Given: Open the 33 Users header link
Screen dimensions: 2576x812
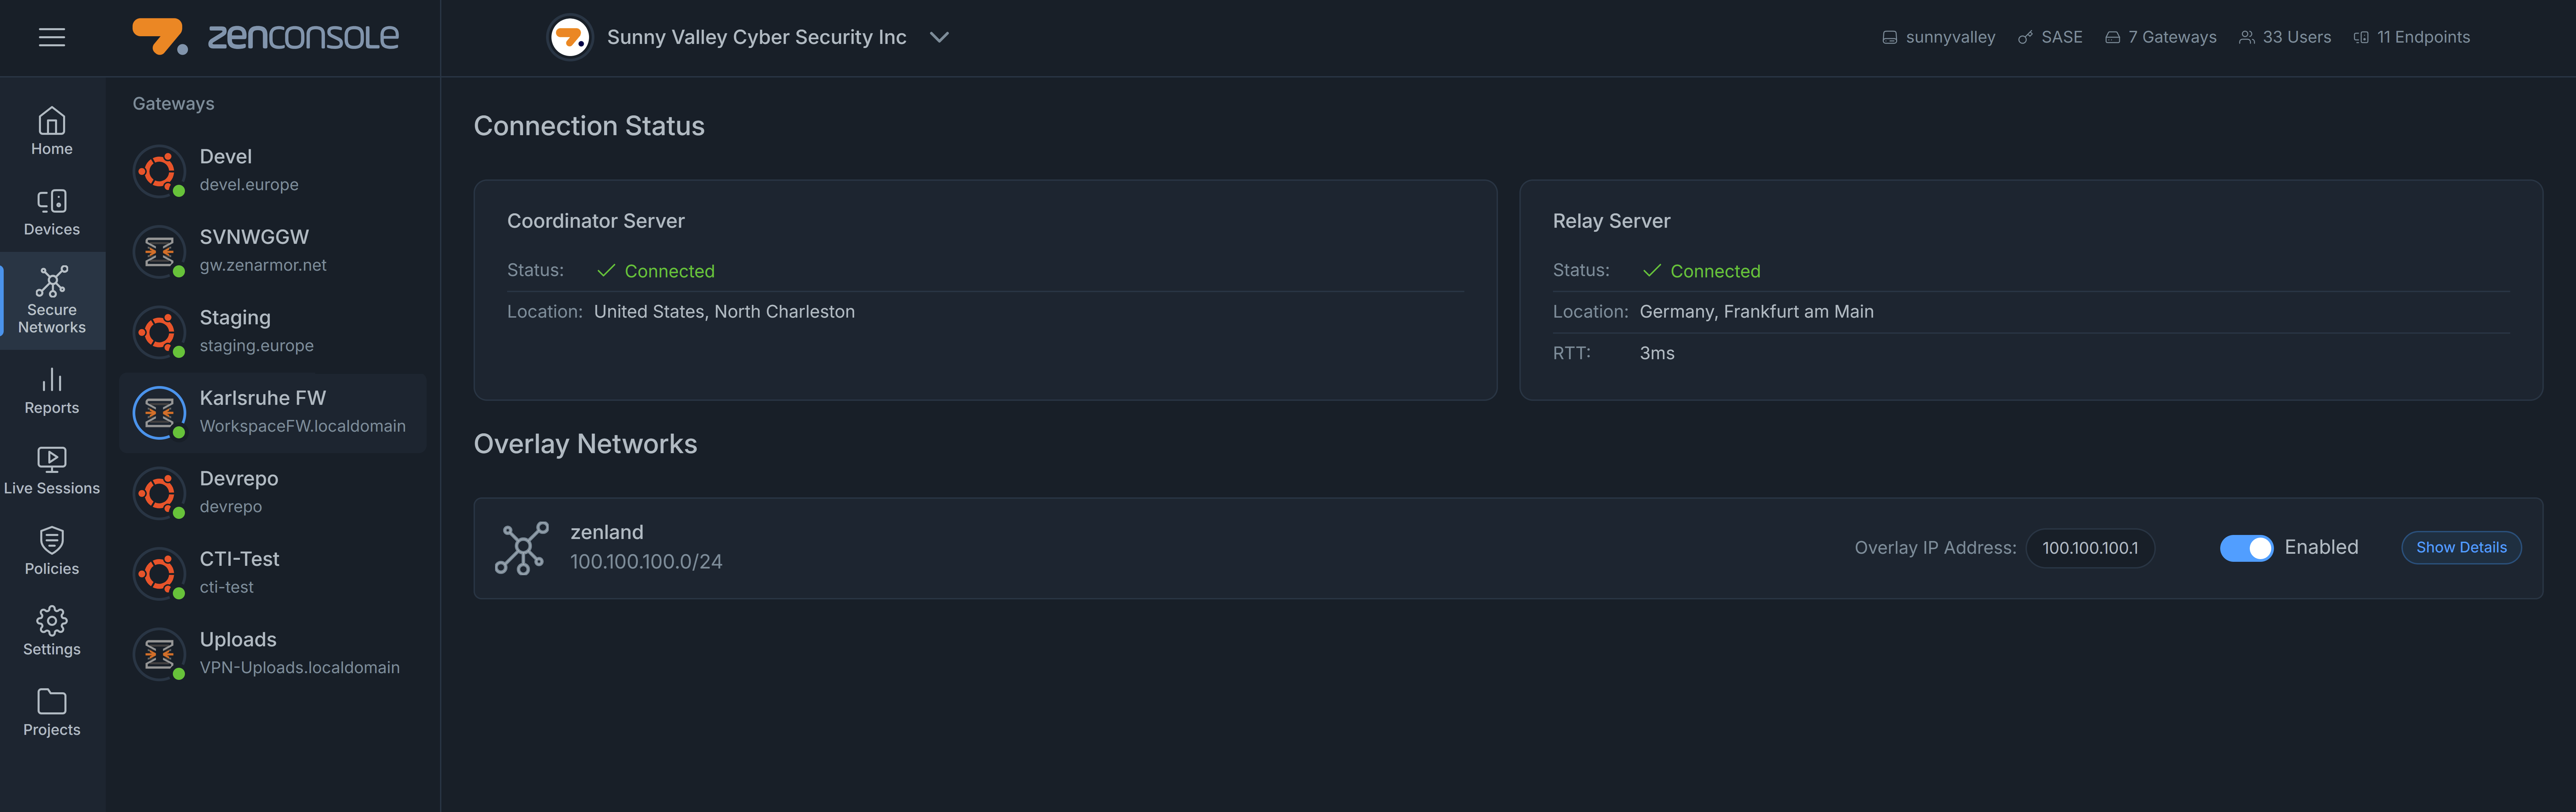Looking at the screenshot, I should click(2285, 37).
